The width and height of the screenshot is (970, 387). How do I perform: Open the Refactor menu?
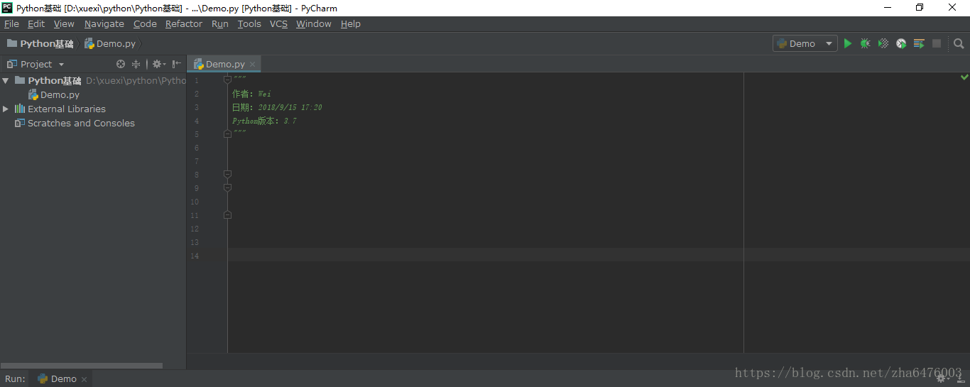tap(184, 23)
